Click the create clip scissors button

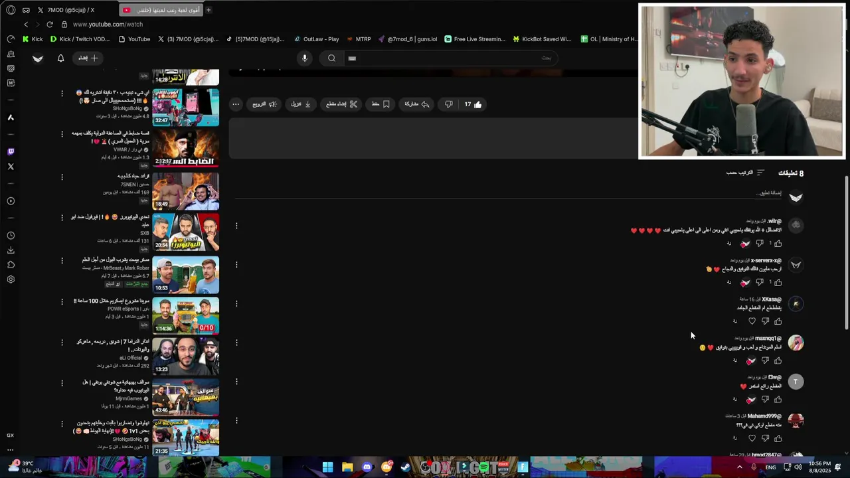click(x=342, y=104)
